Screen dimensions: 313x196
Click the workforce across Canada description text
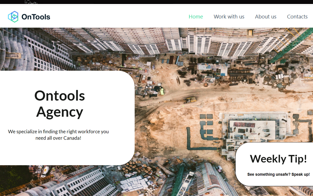click(x=58, y=135)
